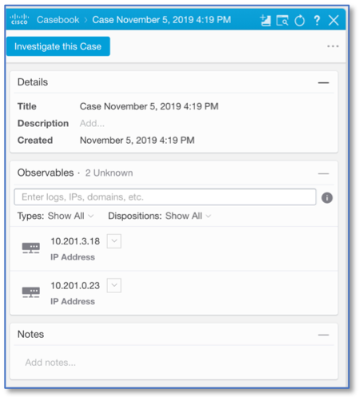
Task: Click the Description Add... field
Action: coord(92,123)
